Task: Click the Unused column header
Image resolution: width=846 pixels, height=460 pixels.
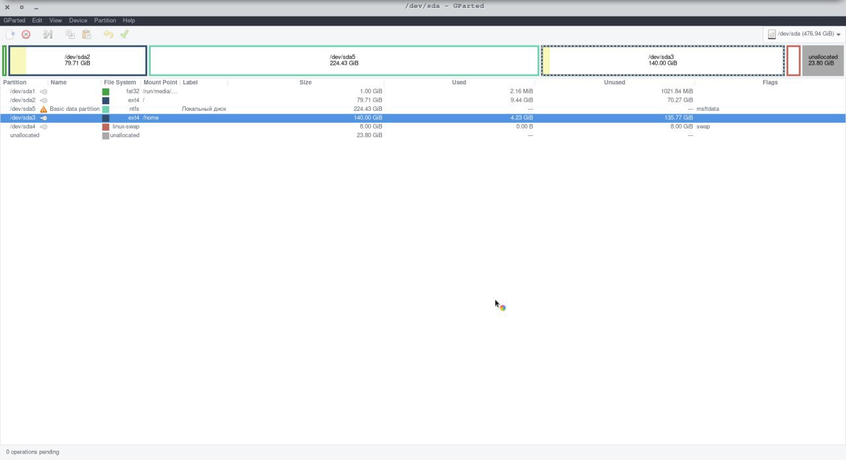Action: pyautogui.click(x=614, y=82)
